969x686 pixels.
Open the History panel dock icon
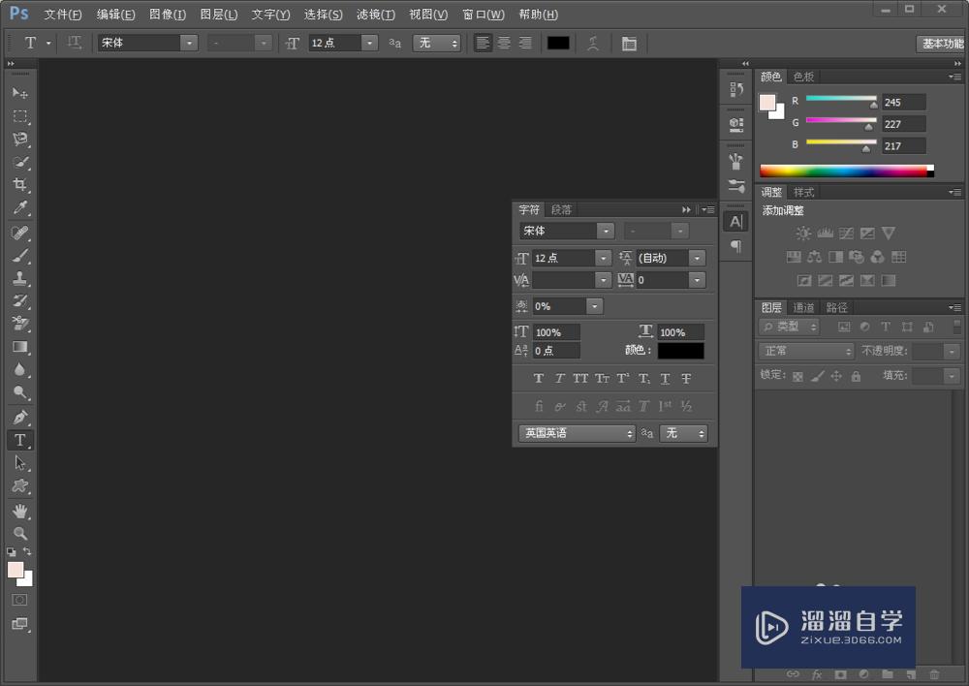click(x=735, y=90)
